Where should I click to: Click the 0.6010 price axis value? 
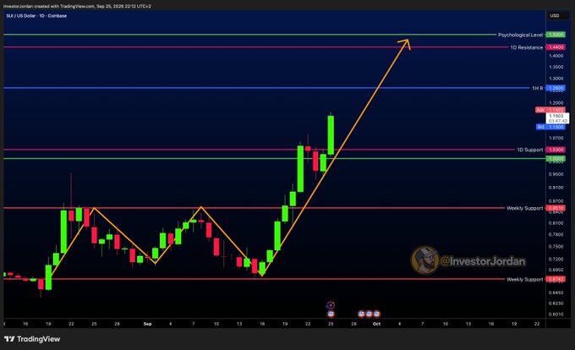(x=556, y=314)
